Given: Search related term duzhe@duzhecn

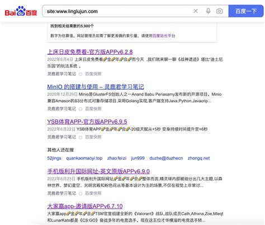Looking at the screenshot, I should [166, 158].
